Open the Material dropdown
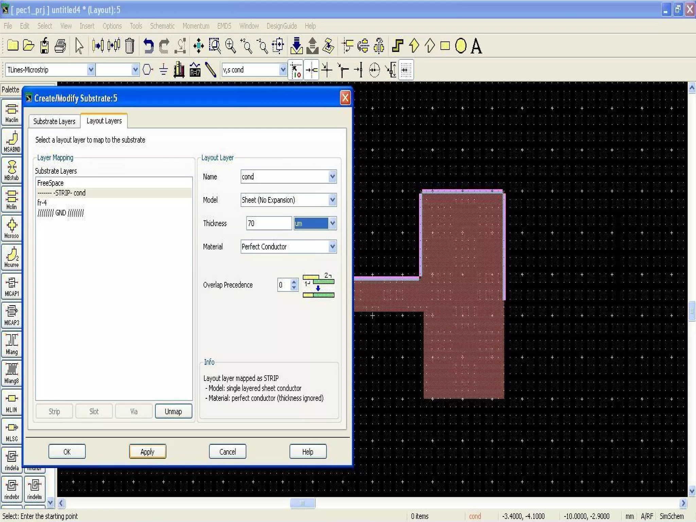Image resolution: width=696 pixels, height=522 pixels. (332, 247)
